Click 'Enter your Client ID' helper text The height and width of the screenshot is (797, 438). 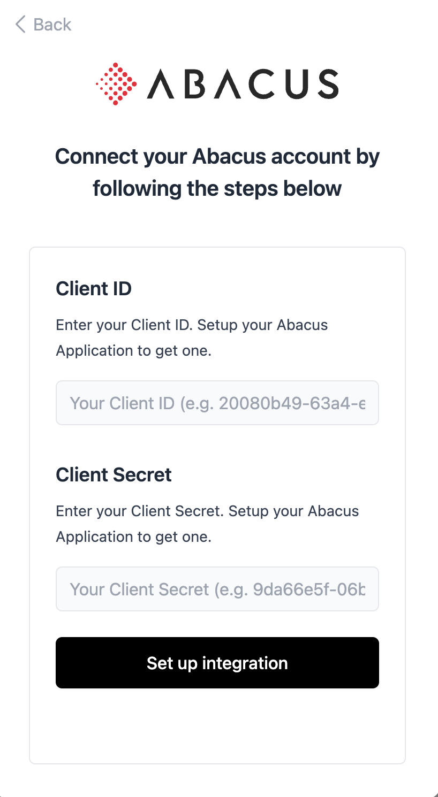[124, 325]
